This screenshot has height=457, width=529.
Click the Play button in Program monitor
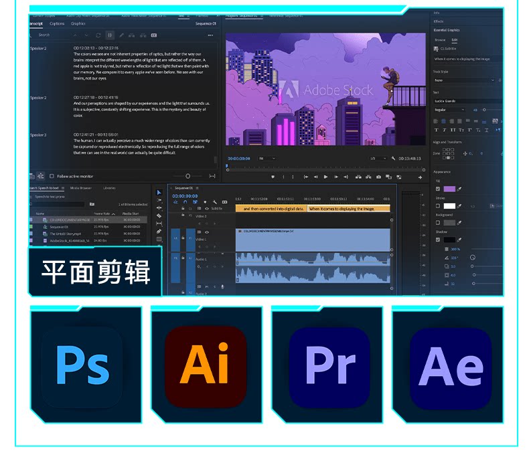point(325,177)
